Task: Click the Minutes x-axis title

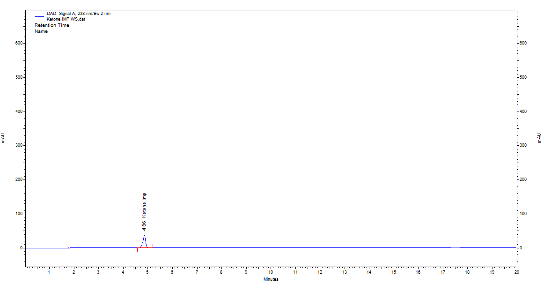Action: point(271,279)
